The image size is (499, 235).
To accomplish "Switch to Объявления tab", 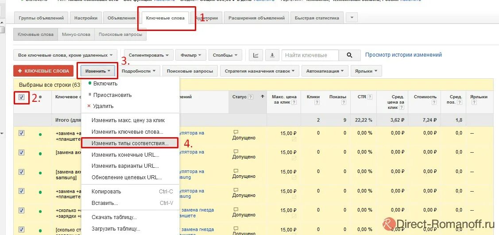I will point(122,18).
